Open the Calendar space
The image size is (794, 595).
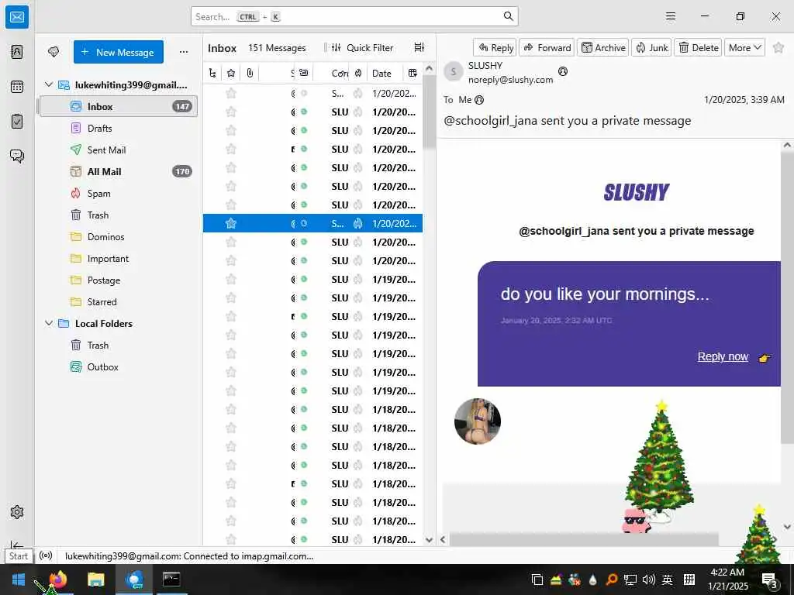click(17, 87)
